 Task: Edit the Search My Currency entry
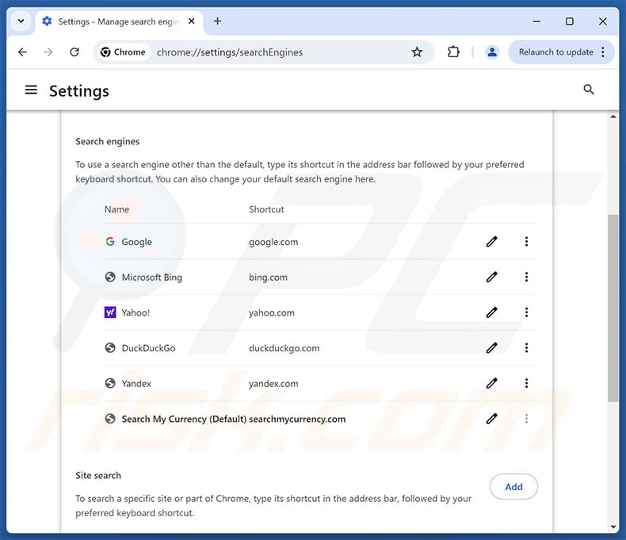tap(491, 419)
